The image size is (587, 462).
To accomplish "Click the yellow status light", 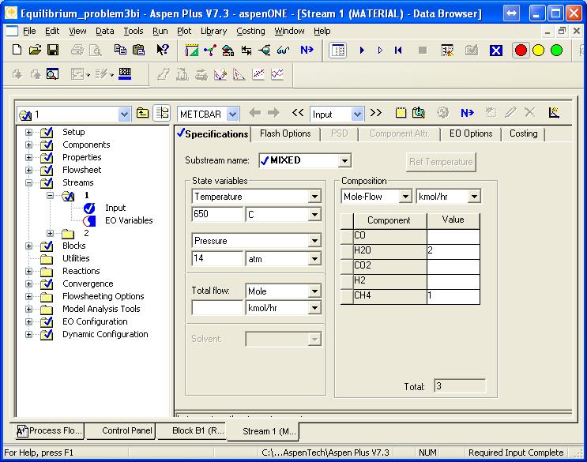I will (538, 50).
